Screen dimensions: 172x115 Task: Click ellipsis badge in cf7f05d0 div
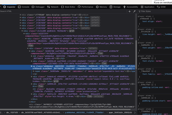pos(80,15)
